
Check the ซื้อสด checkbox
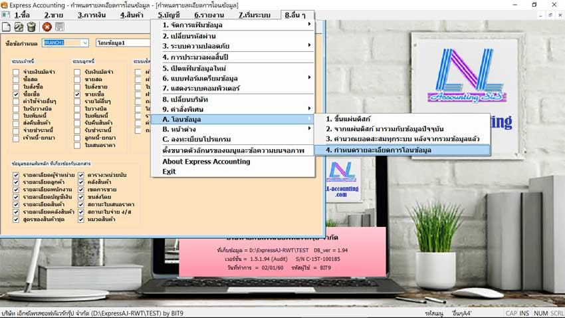click(16, 79)
